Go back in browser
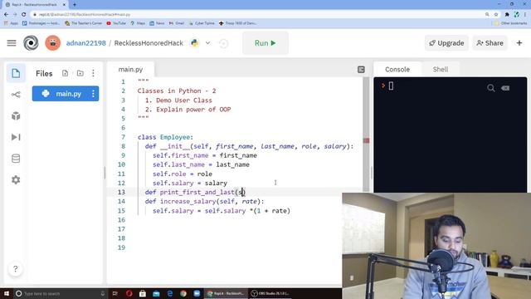531x299 pixels. (7, 14)
